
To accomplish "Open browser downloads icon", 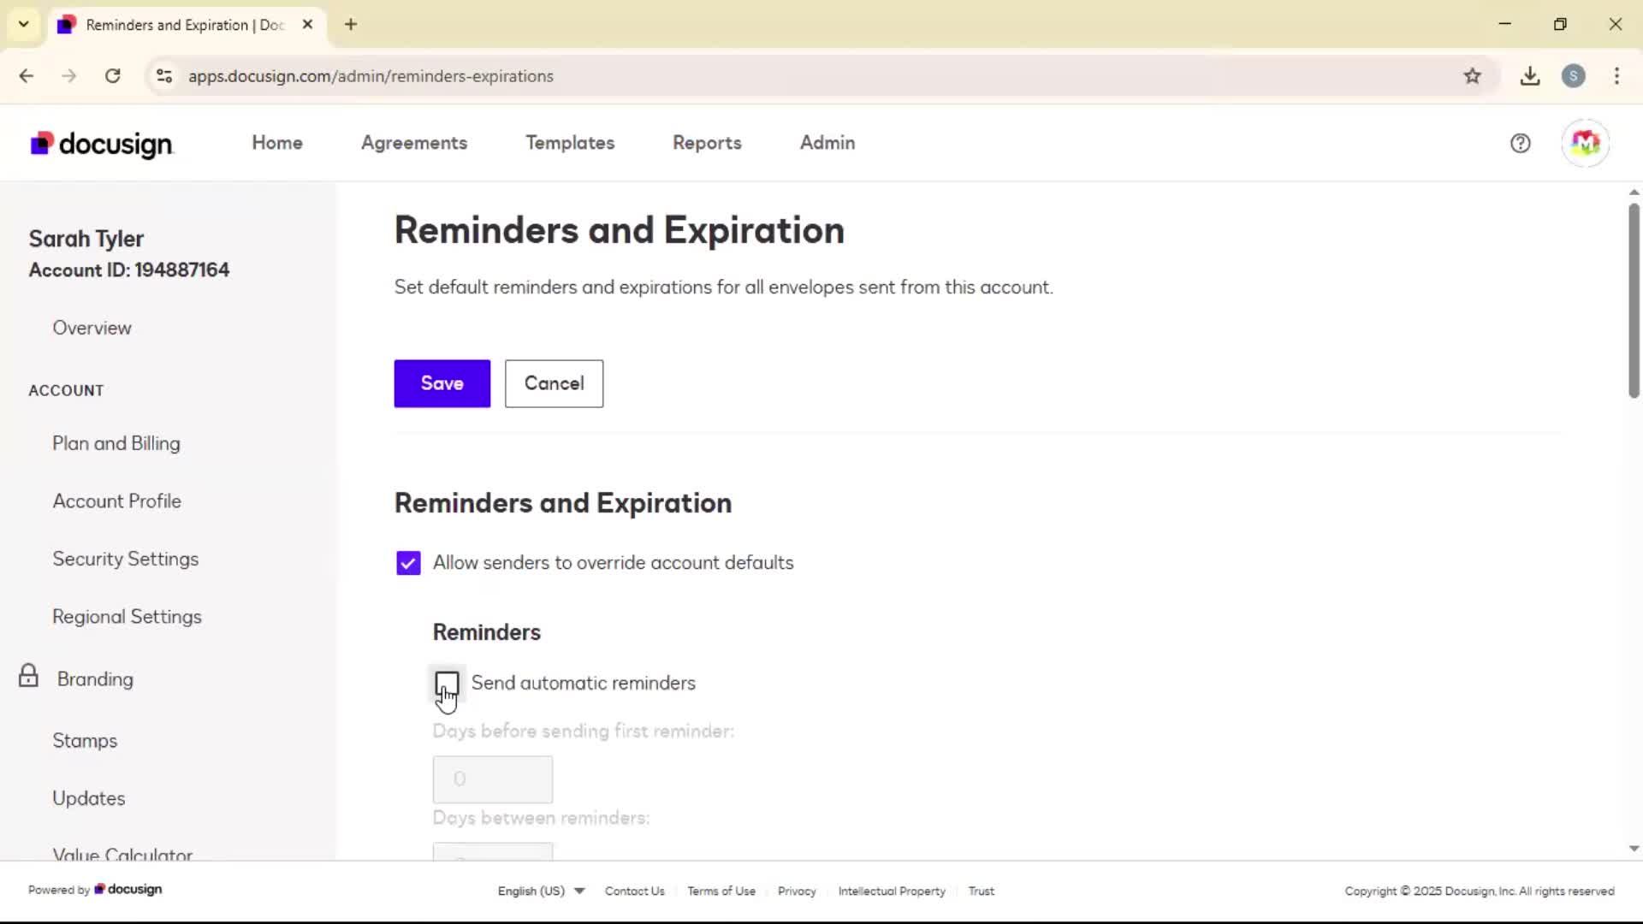I will pos(1530,76).
